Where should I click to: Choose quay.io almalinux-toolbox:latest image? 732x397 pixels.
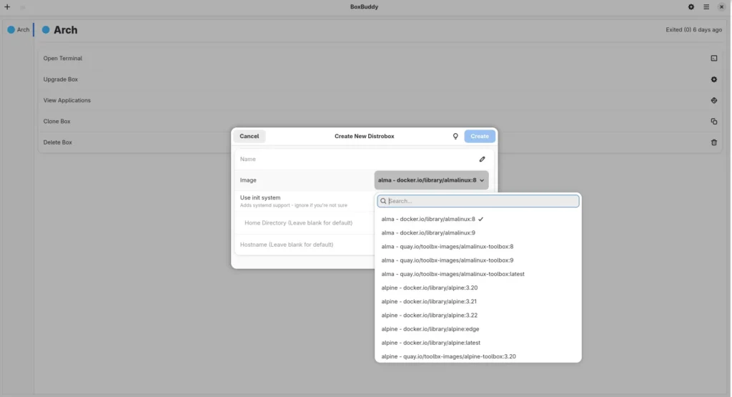(478, 274)
